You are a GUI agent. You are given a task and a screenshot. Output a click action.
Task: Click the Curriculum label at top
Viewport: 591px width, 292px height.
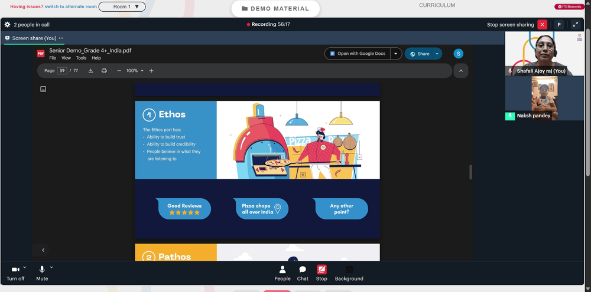point(437,5)
